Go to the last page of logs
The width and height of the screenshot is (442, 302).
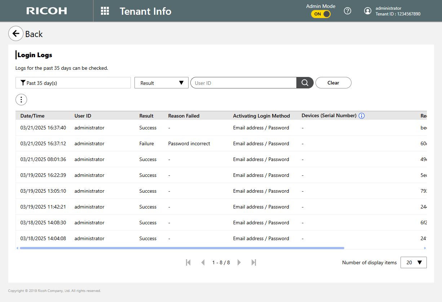click(254, 262)
